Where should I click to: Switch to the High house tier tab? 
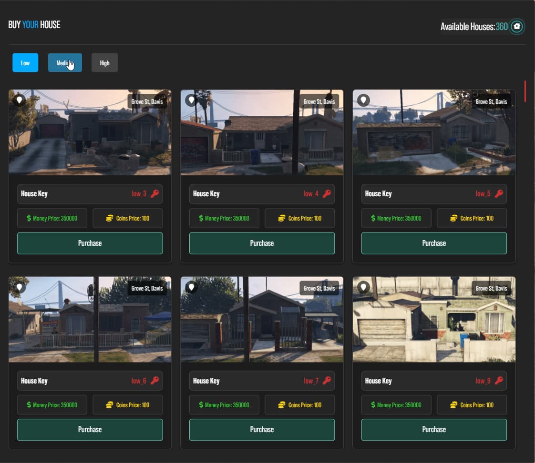coord(105,63)
